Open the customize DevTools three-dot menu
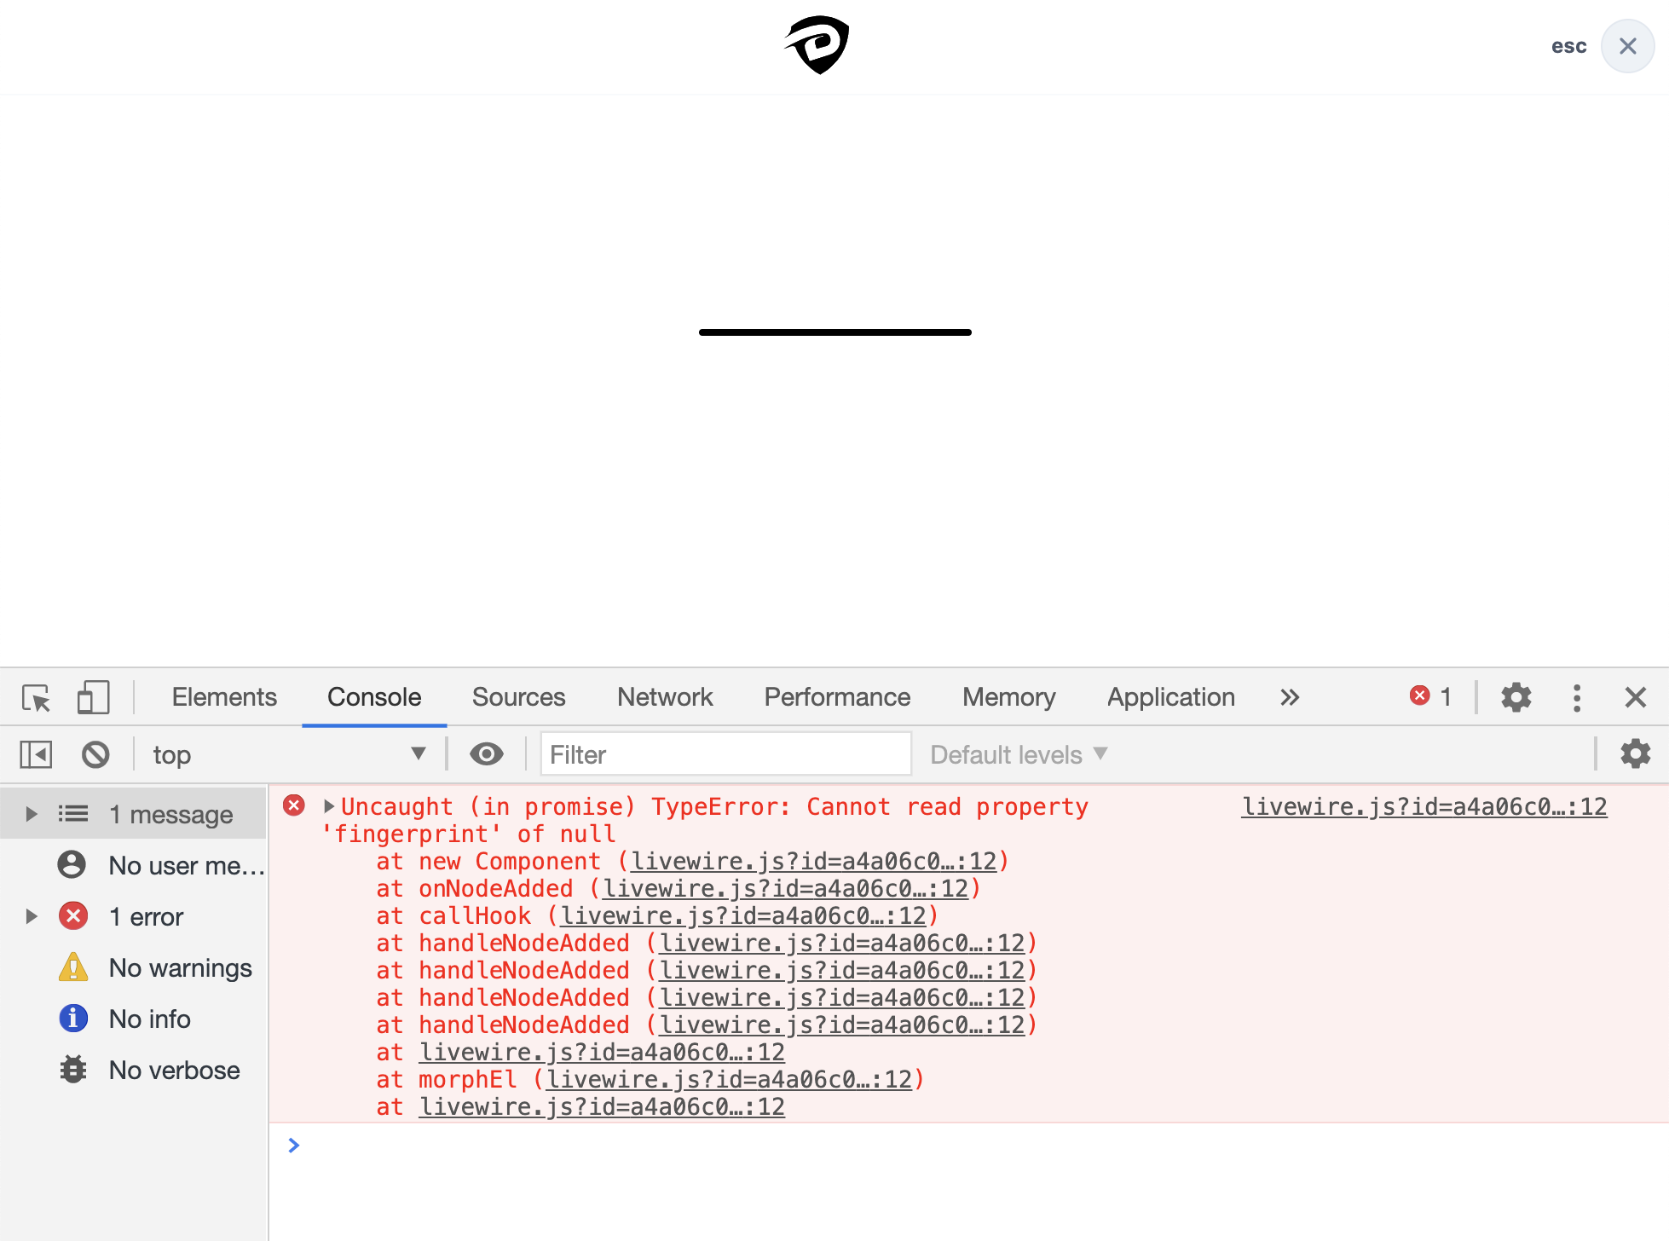Viewport: 1669px width, 1241px height. coord(1577,697)
